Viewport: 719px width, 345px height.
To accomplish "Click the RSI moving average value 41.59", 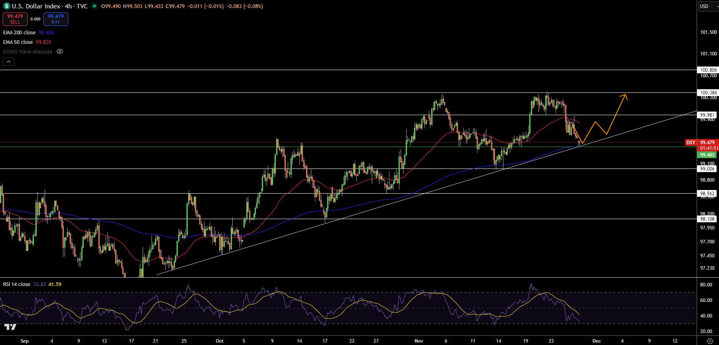I will click(x=55, y=284).
